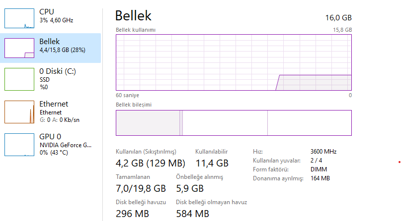Click the Tamamlanan 7,0/19,8 GB value
This screenshot has width=401, height=221.
coord(141,188)
